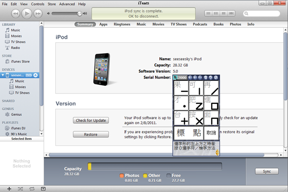The image size is (288, 192).
Task: Open Music under the iPod device
Action: [20, 81]
